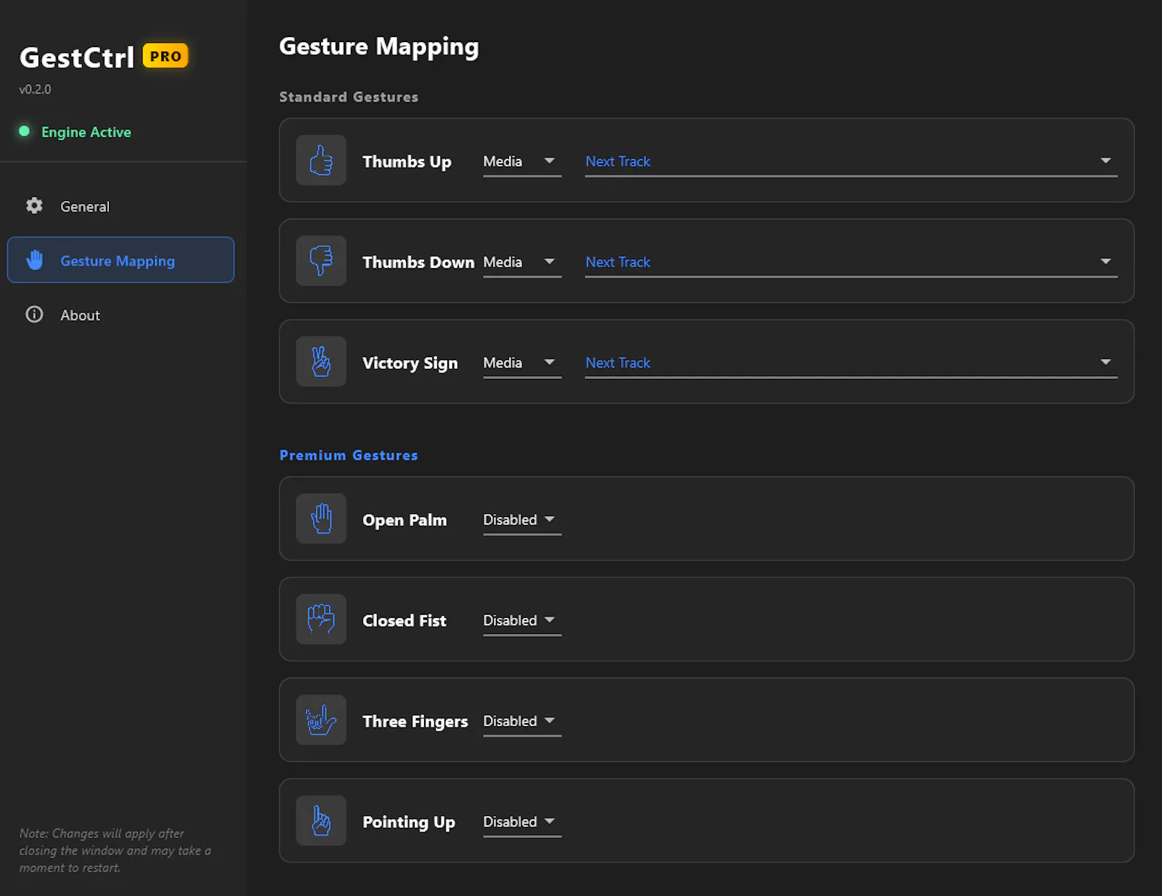Click the Thumbs Up gesture label
Screen dimensions: 1162x896
pos(407,161)
